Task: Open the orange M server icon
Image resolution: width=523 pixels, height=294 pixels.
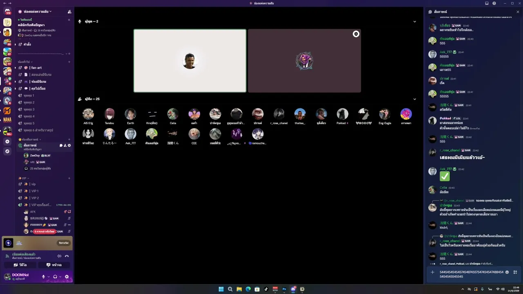Action: click(7, 110)
